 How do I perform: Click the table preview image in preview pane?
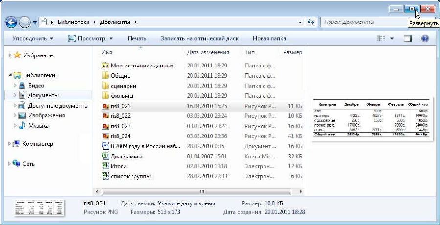tap(372, 119)
